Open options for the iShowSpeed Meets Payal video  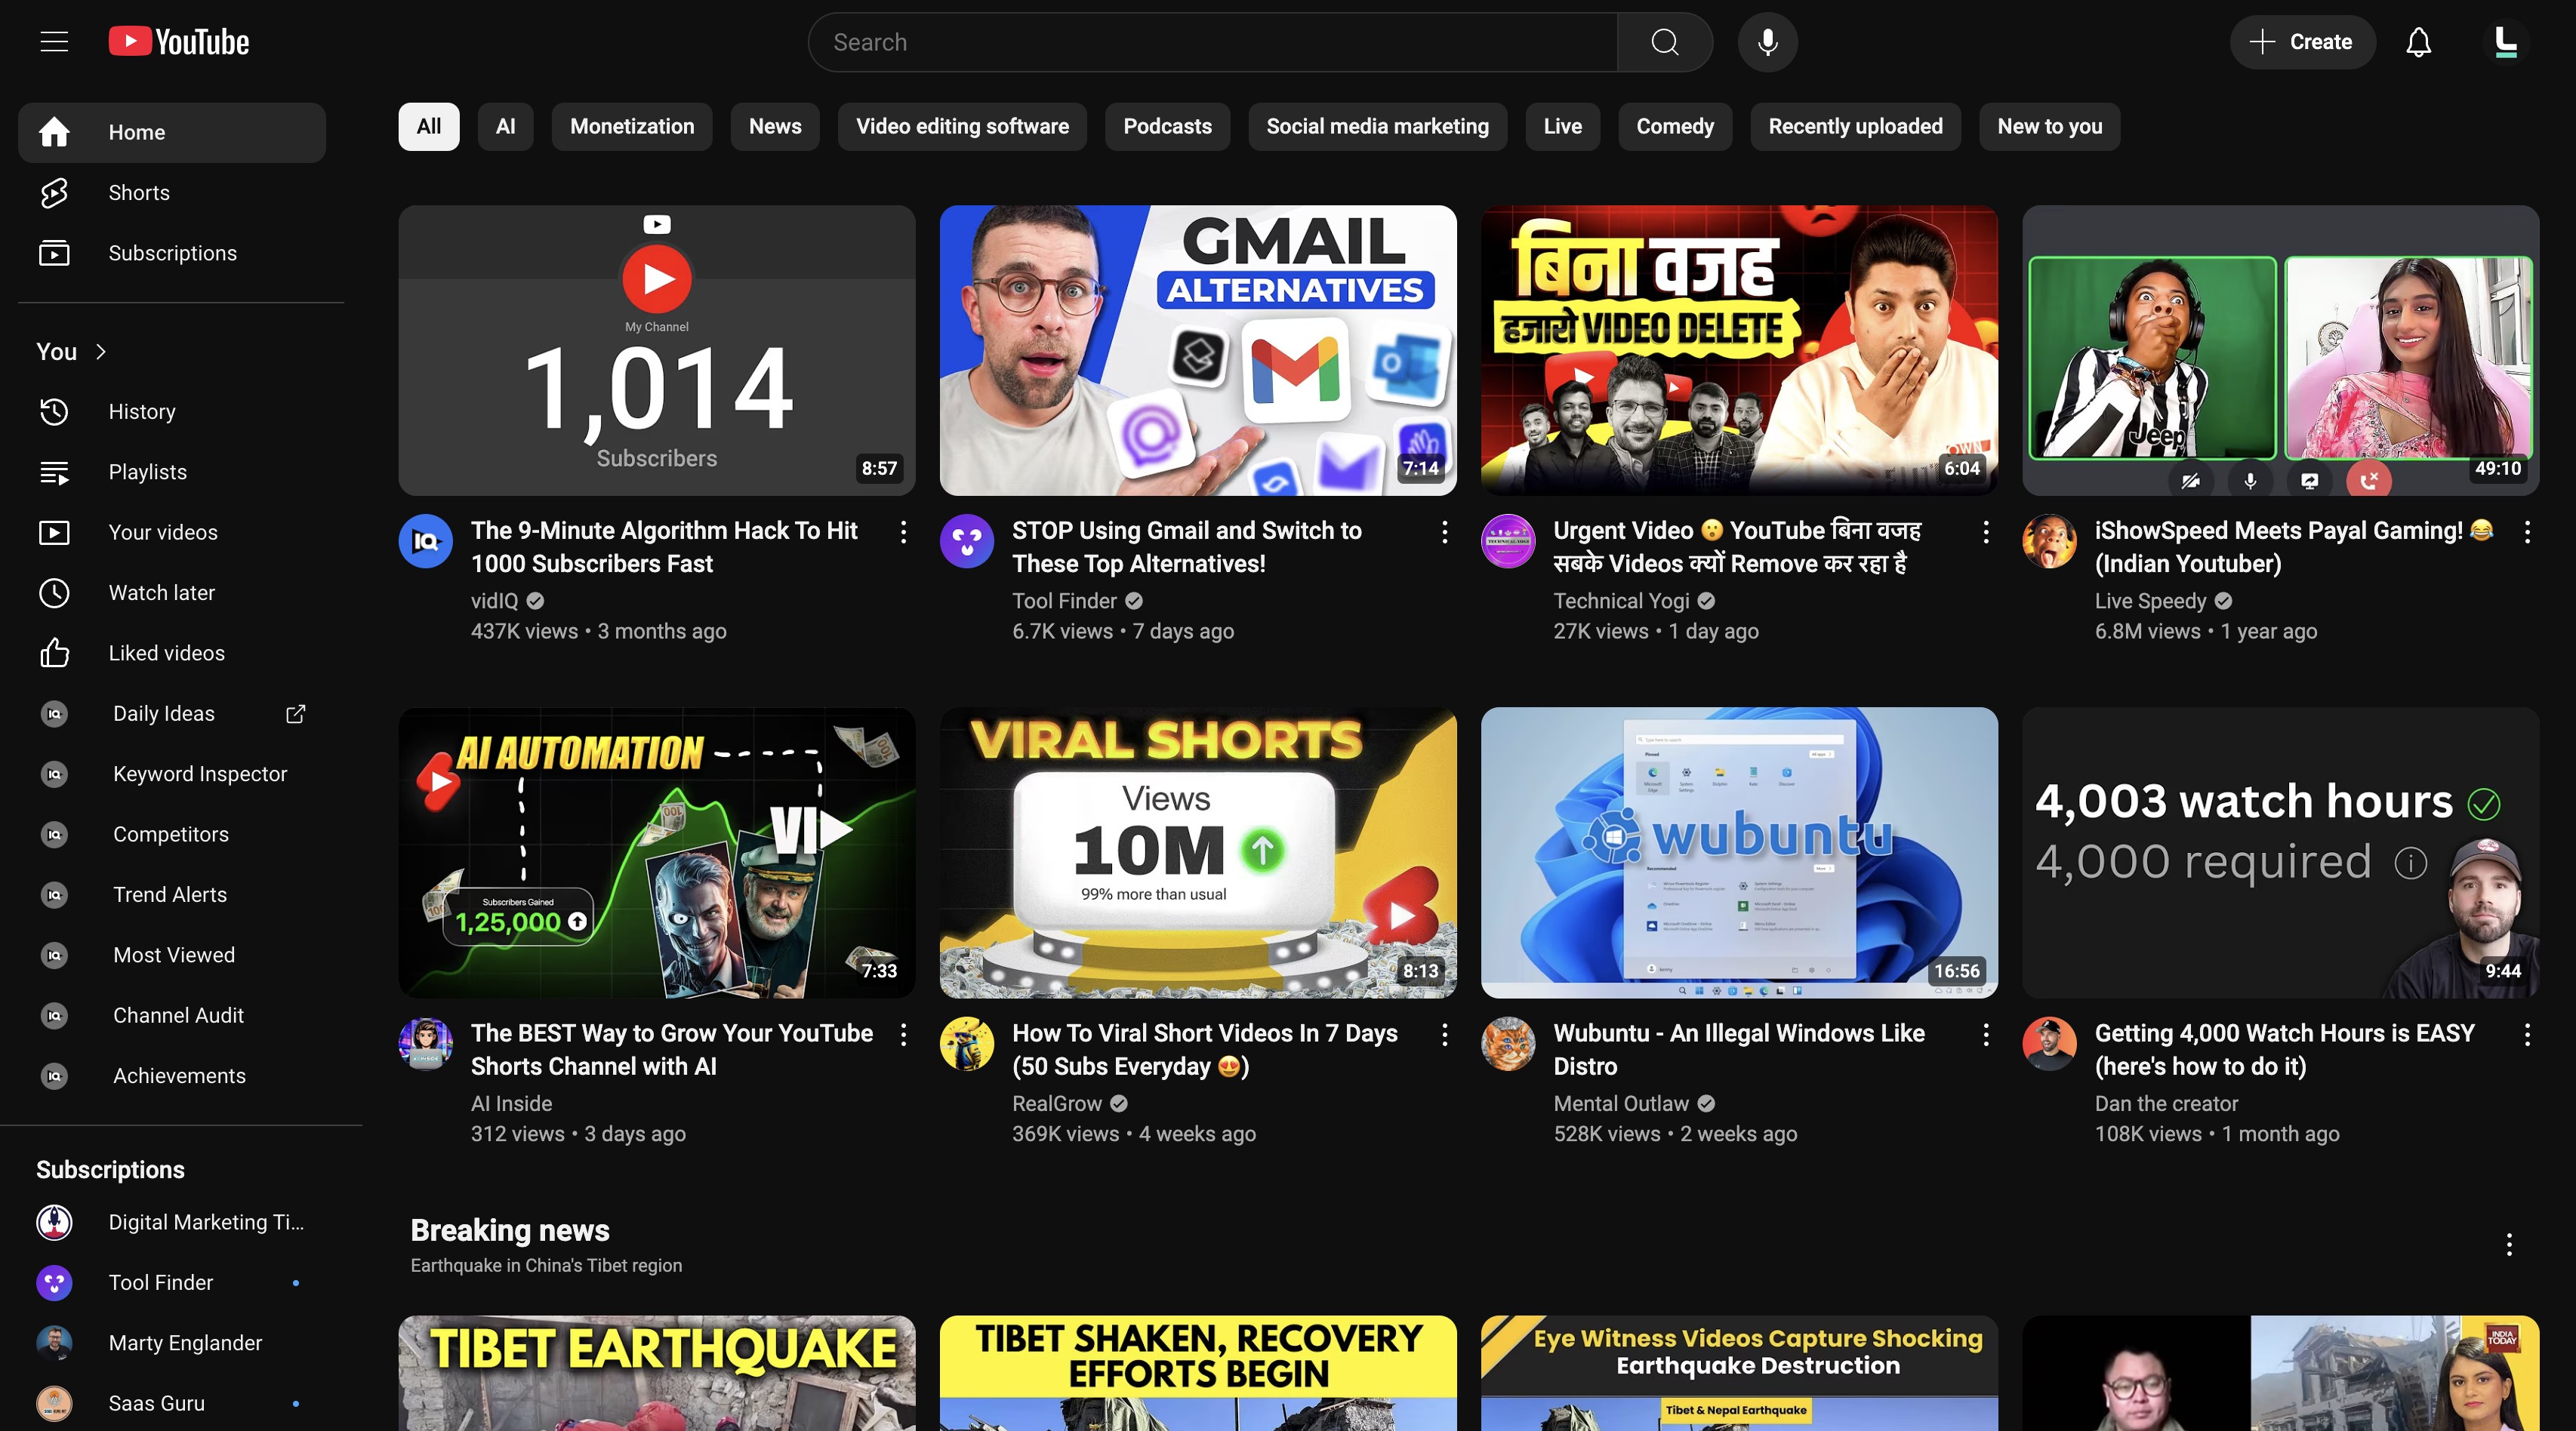click(2527, 533)
